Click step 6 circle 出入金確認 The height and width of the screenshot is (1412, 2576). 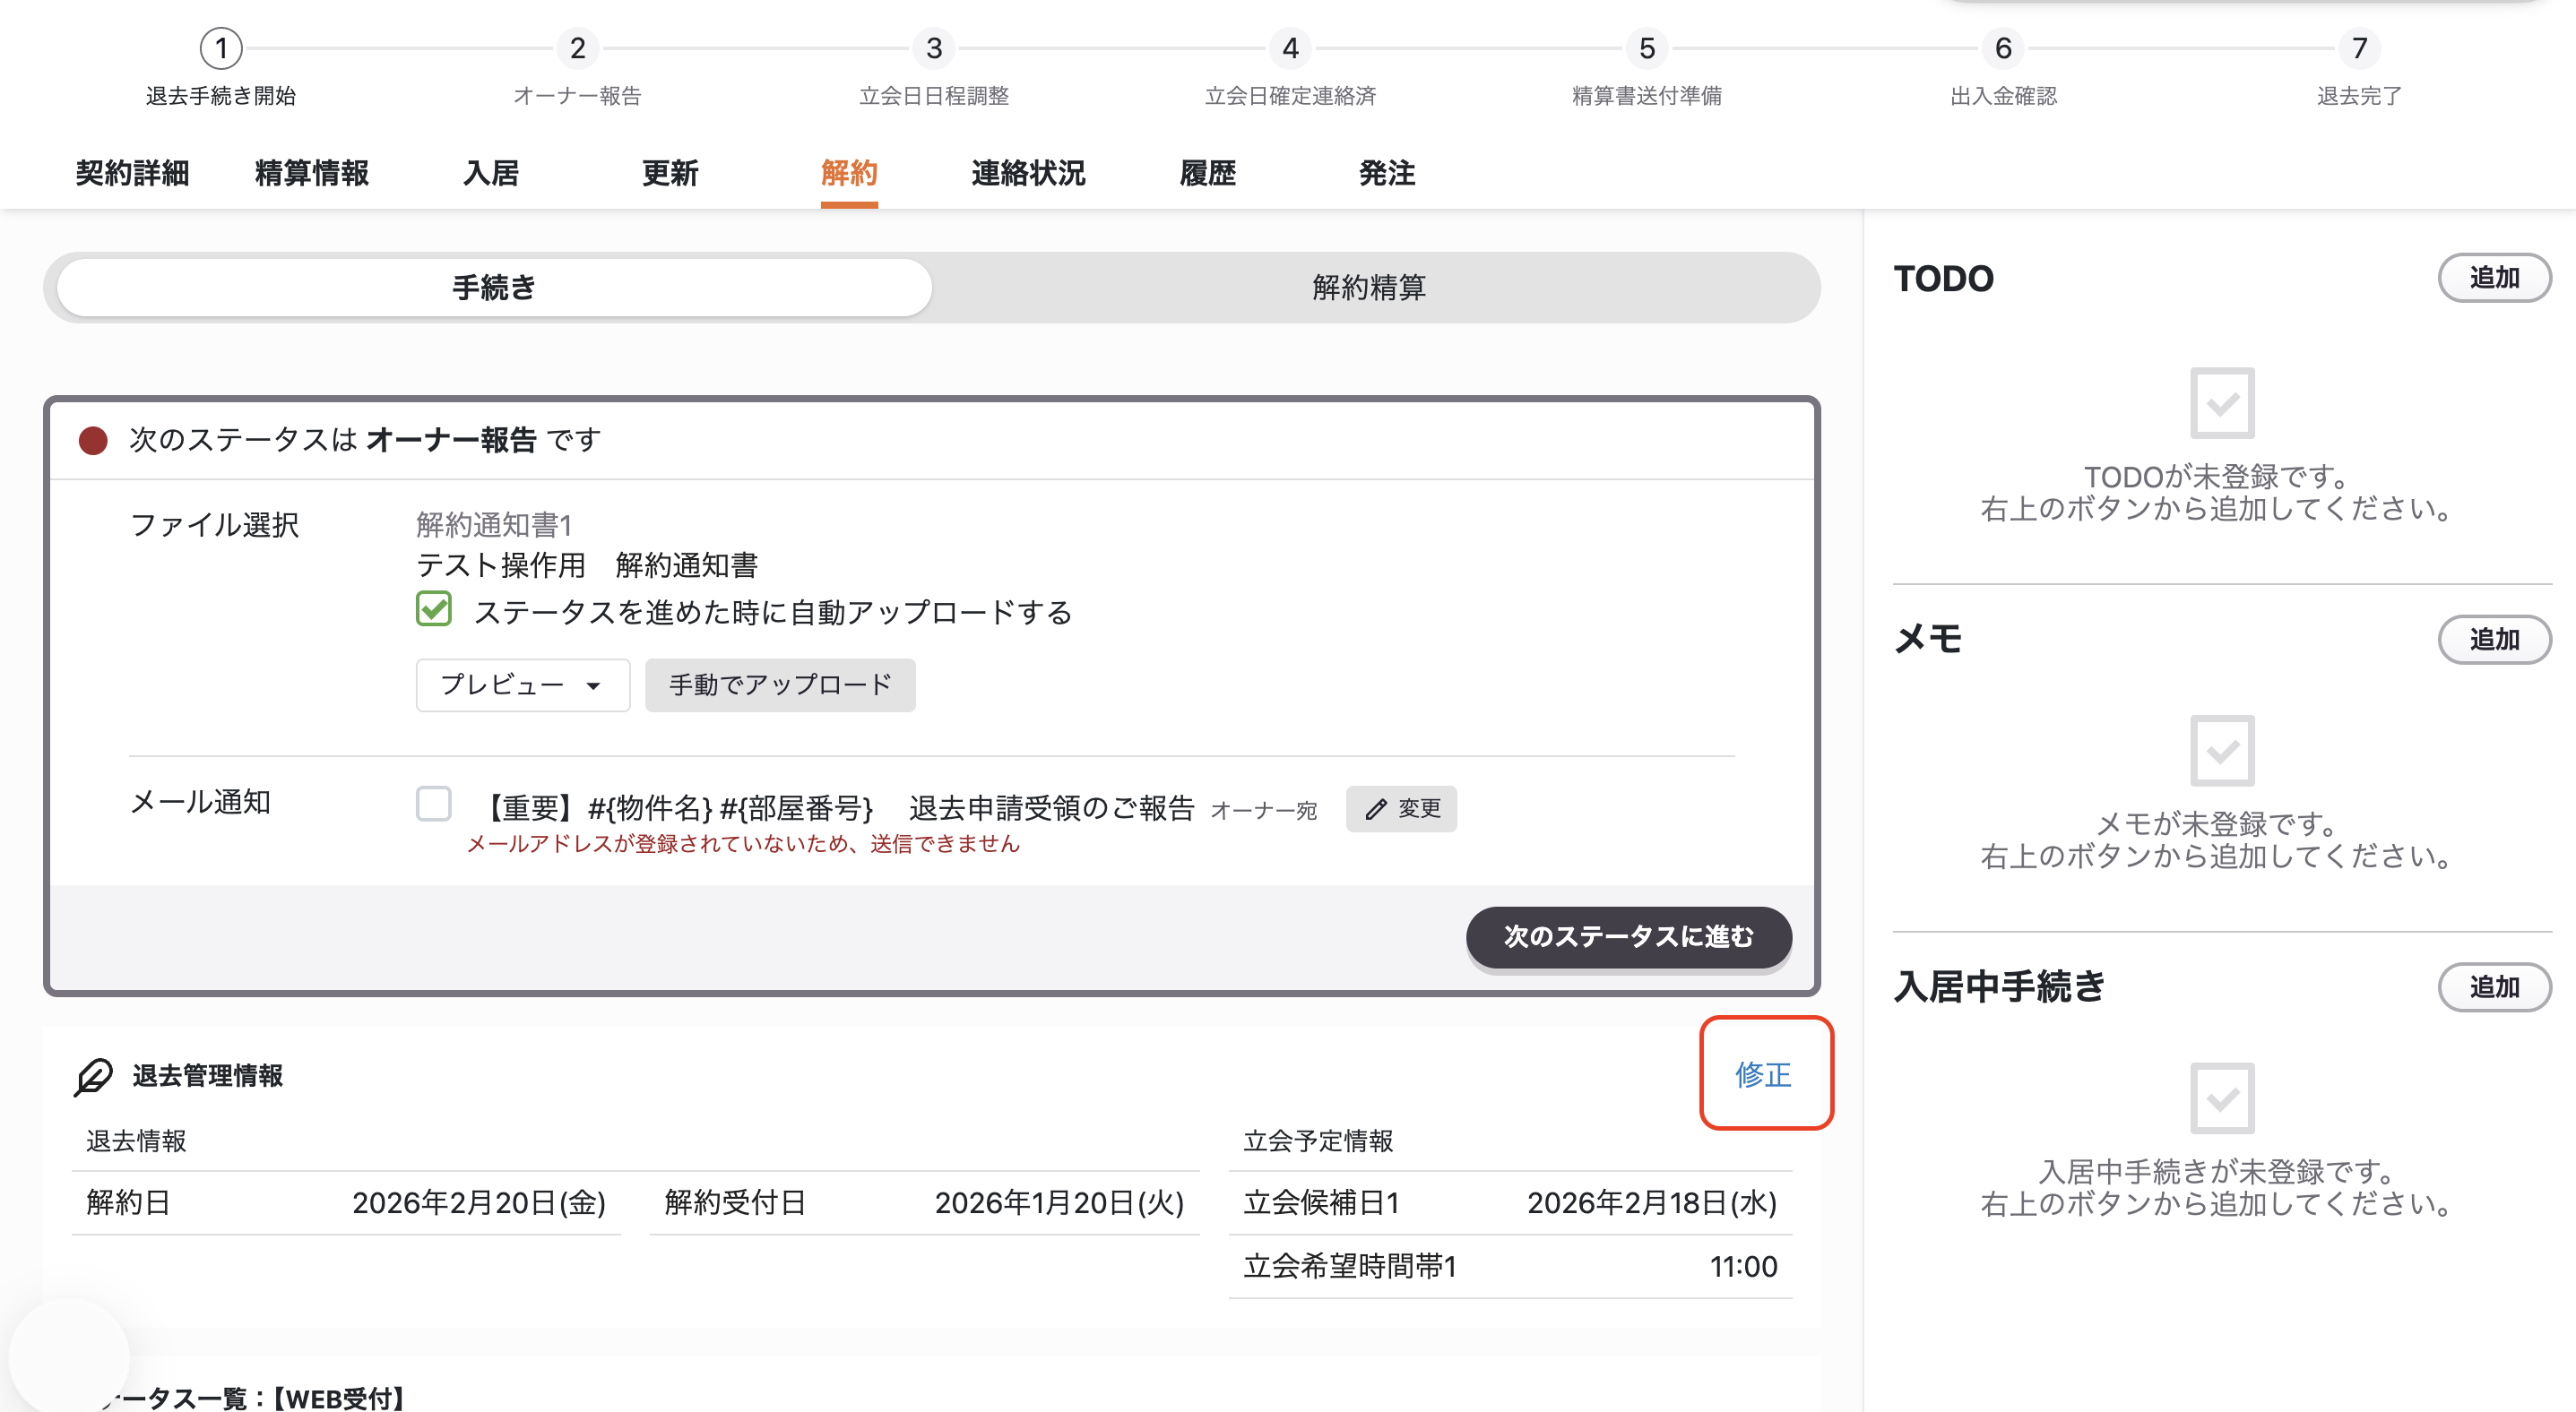tap(2003, 48)
